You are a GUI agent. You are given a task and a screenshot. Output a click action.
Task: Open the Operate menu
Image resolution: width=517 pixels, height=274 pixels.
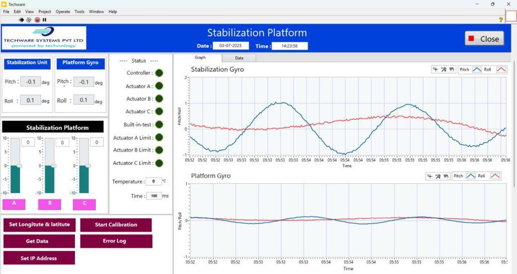coord(62,12)
